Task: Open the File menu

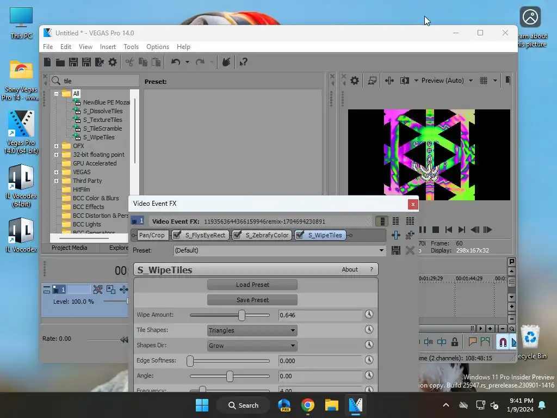Action: [x=48, y=47]
